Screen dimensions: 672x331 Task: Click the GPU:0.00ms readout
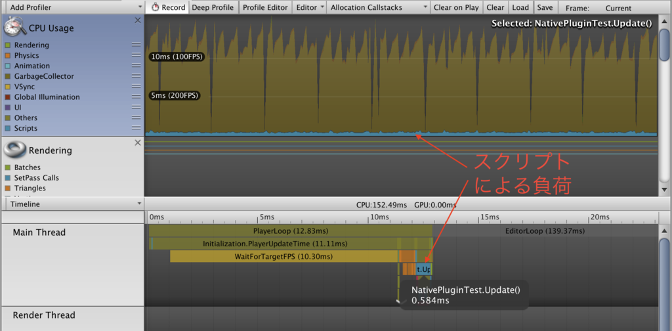tap(436, 205)
